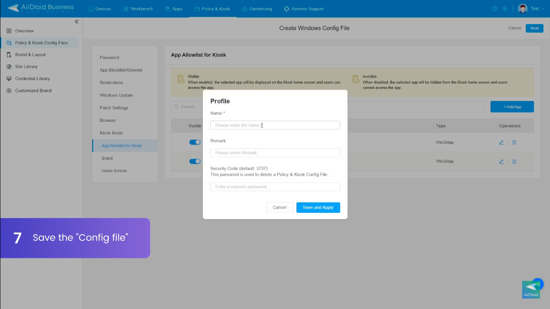Toggle the first app Visible switch

point(195,142)
